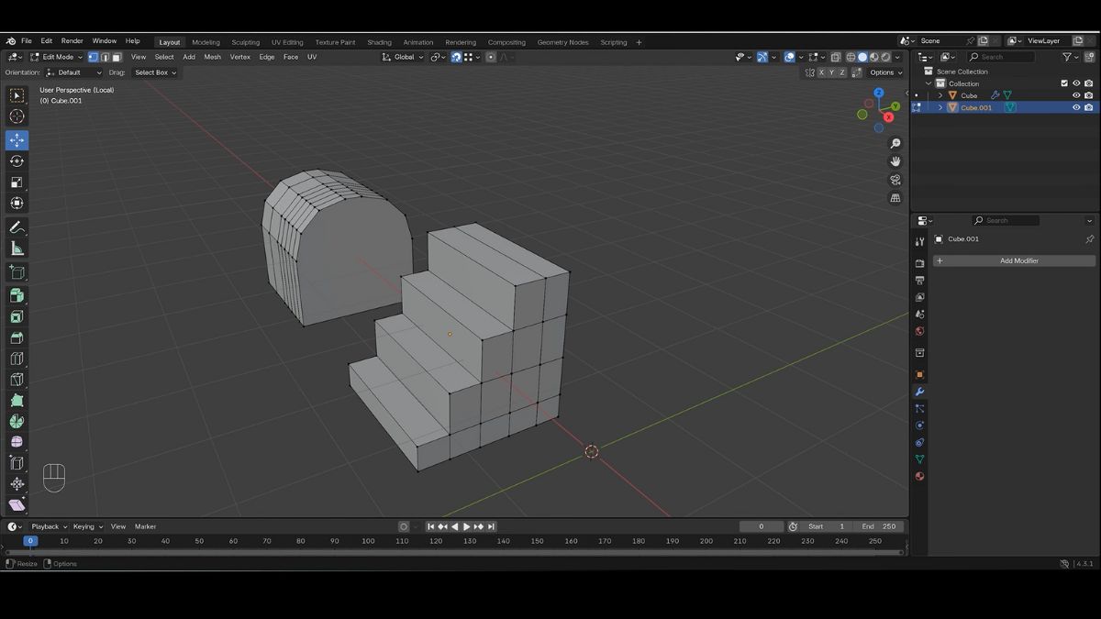Toggle the camera view icon

pyautogui.click(x=895, y=180)
